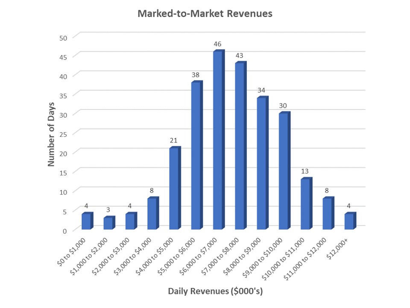Click the bar for $4,000 to $5,000
The image size is (410, 308).
coord(174,189)
